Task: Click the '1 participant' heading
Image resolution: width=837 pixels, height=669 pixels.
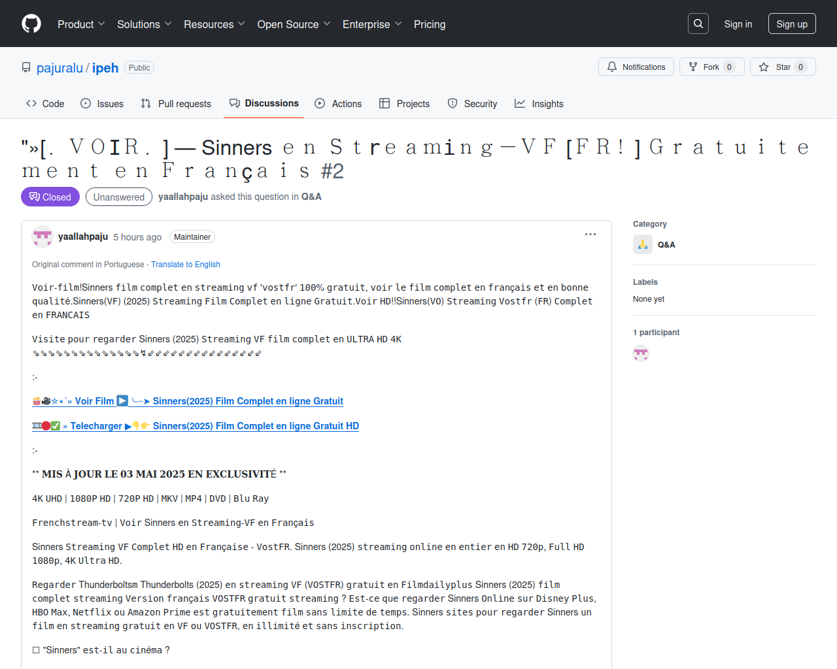Action: 656,333
